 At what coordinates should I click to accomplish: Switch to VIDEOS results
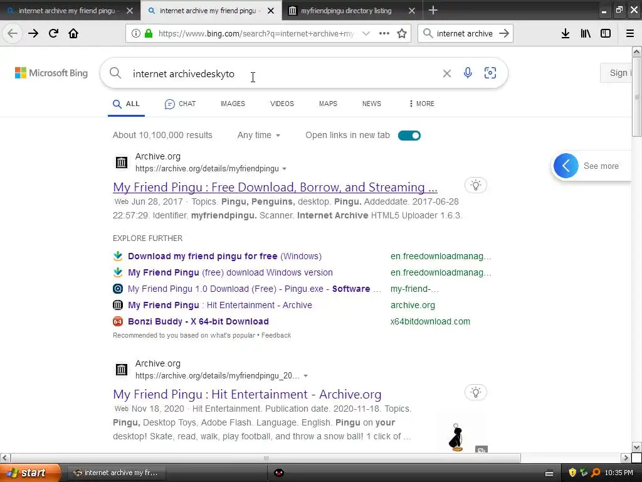click(282, 104)
